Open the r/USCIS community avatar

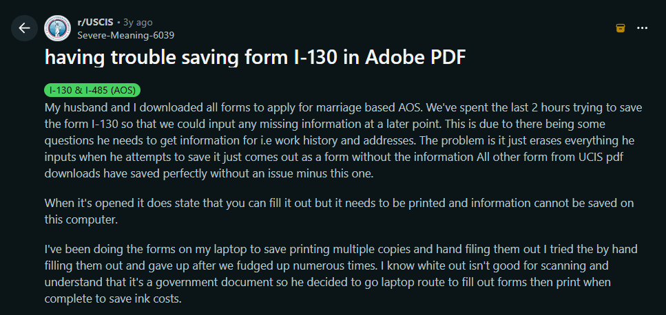pyautogui.click(x=57, y=28)
